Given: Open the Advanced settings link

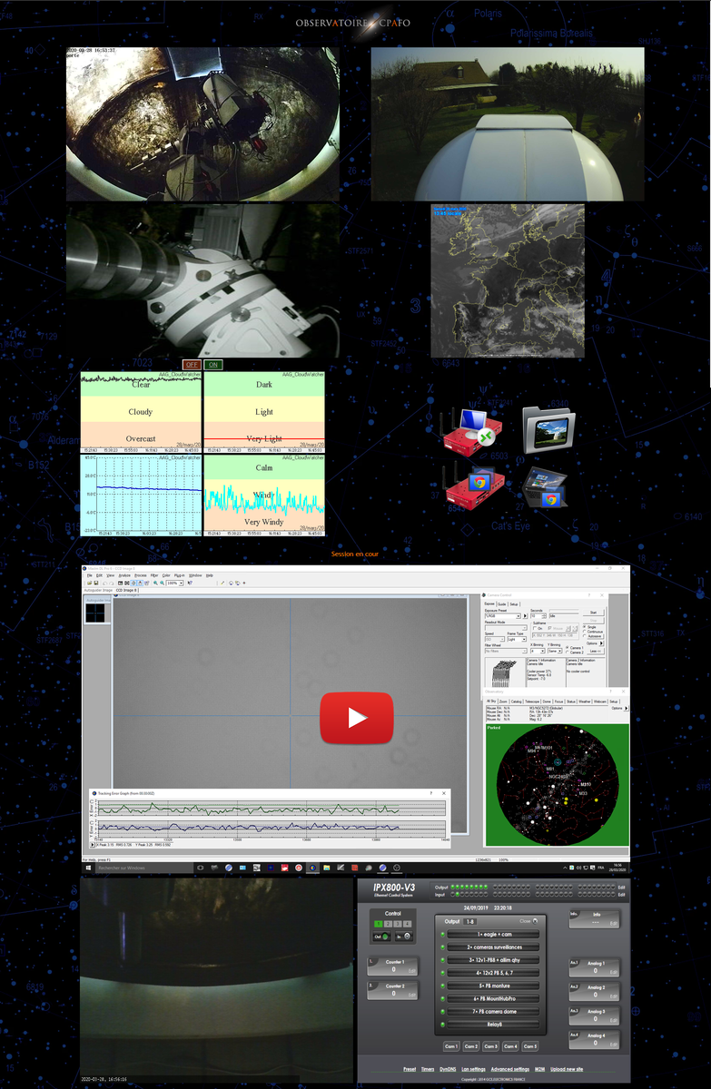Looking at the screenshot, I should 510,1069.
